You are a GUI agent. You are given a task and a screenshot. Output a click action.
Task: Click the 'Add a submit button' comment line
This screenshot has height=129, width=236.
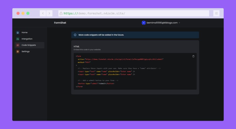98,80
